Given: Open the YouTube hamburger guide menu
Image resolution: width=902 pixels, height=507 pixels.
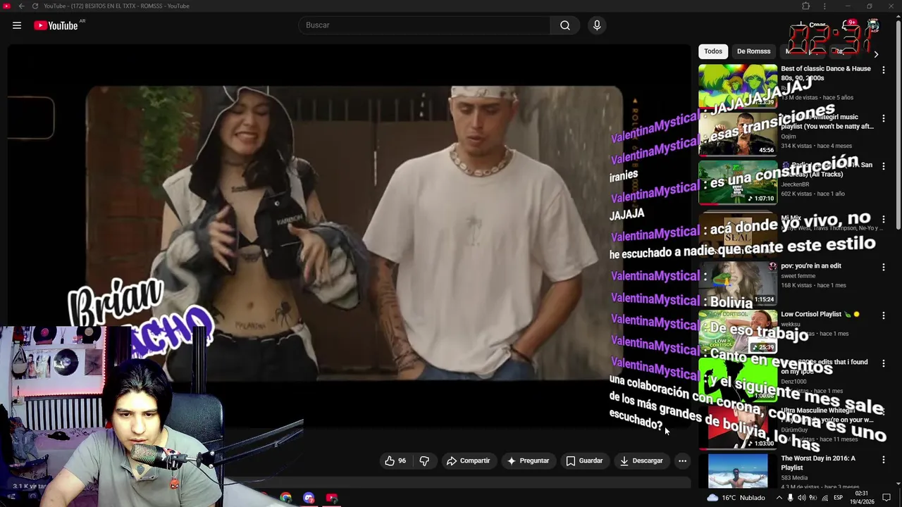Looking at the screenshot, I should pyautogui.click(x=17, y=25).
